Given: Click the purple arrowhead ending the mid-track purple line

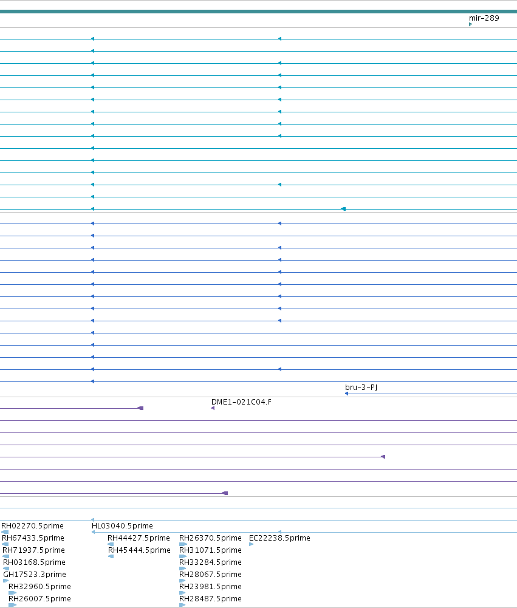Looking at the screenshot, I should tap(383, 457).
